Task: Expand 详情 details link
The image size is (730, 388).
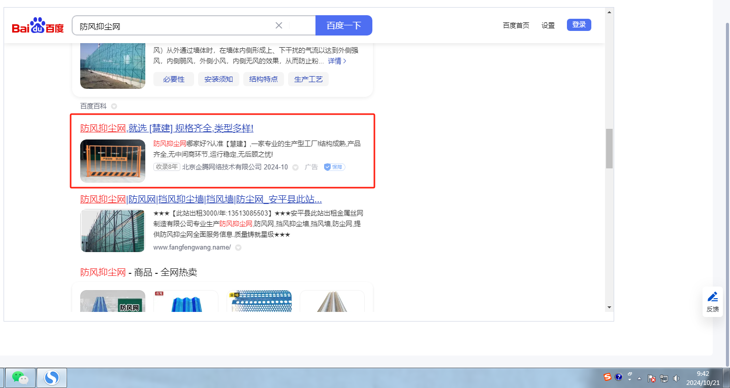Action: pyautogui.click(x=337, y=61)
